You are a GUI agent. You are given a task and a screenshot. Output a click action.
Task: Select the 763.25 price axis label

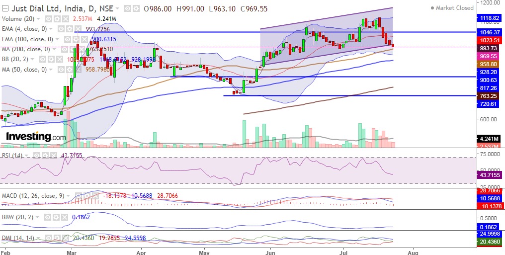point(488,96)
